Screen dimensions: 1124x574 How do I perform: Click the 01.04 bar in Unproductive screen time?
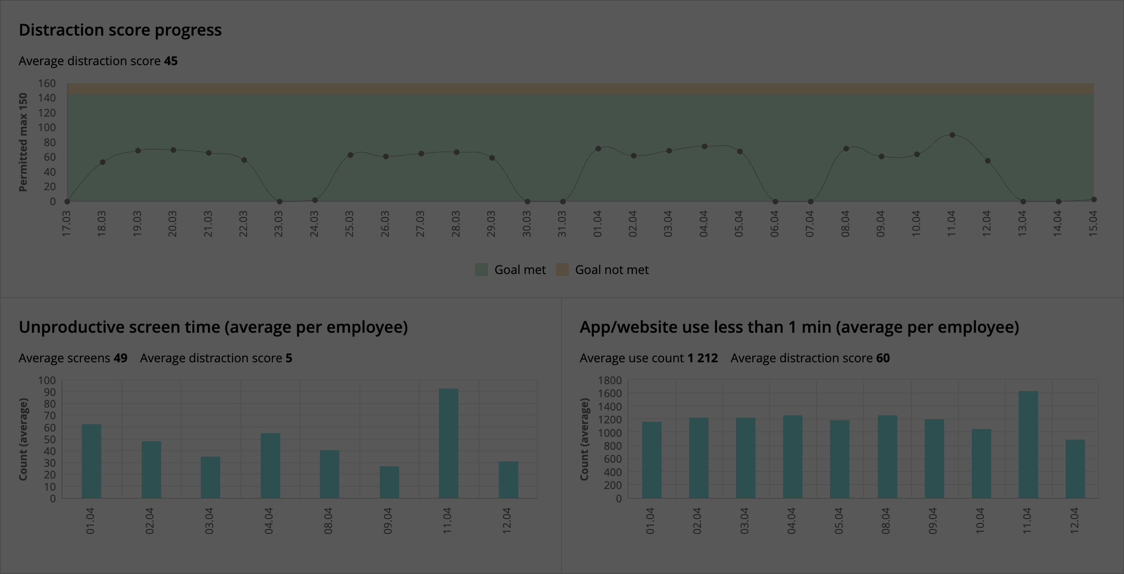click(92, 461)
